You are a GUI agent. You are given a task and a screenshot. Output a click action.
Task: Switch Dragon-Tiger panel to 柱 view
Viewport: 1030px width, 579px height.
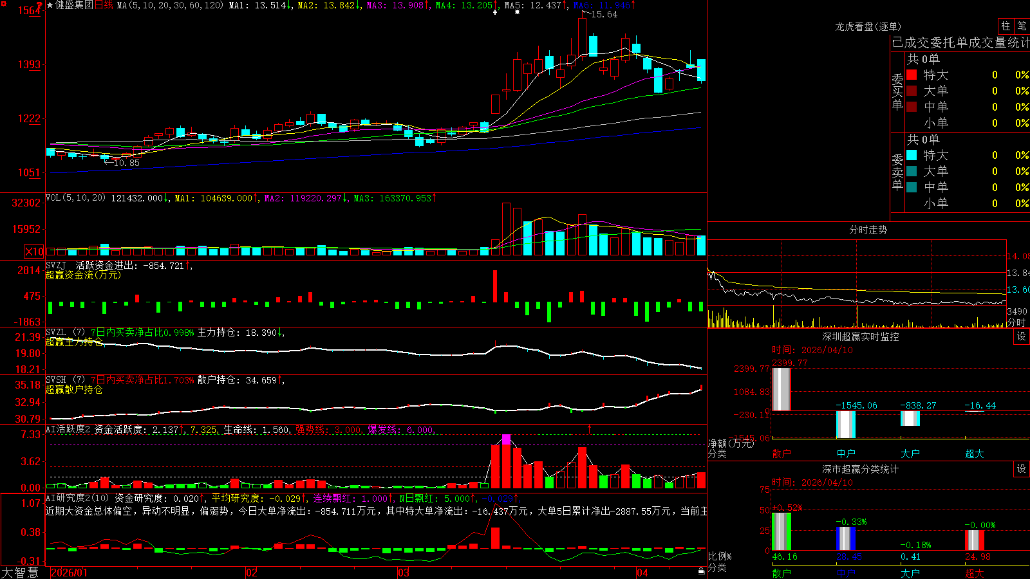coord(1006,26)
